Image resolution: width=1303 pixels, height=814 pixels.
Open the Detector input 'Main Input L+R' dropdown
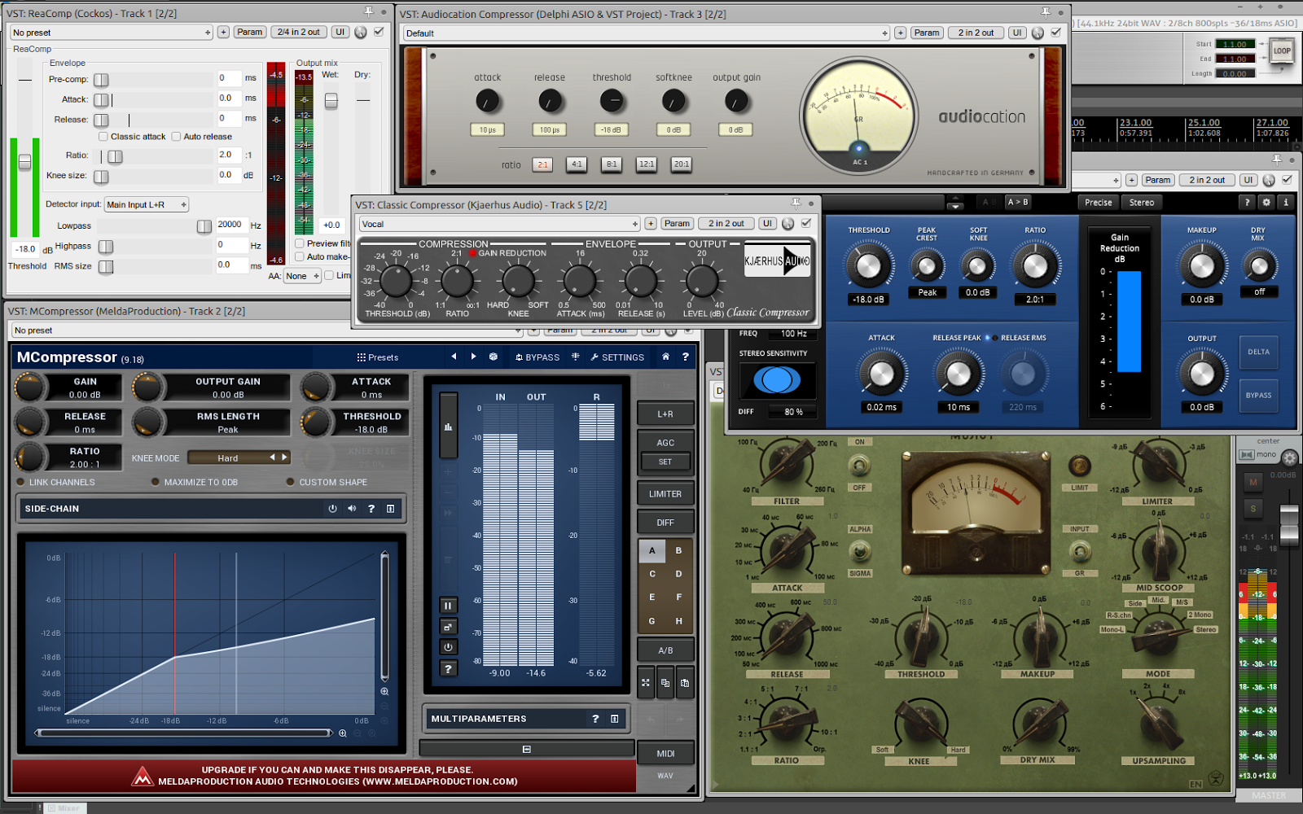(x=146, y=204)
